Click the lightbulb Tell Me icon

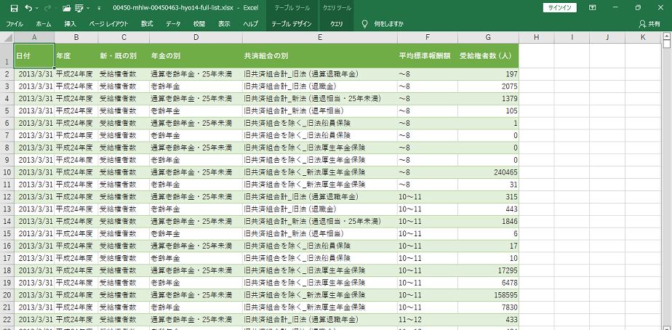365,24
